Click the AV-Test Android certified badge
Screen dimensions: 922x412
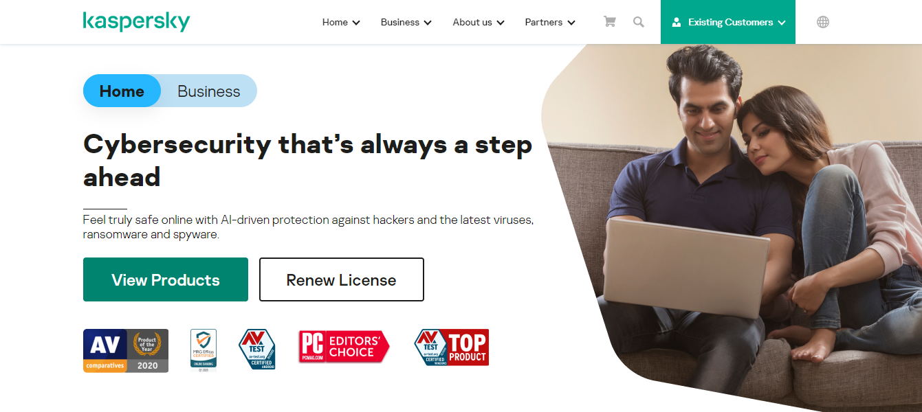(x=256, y=350)
